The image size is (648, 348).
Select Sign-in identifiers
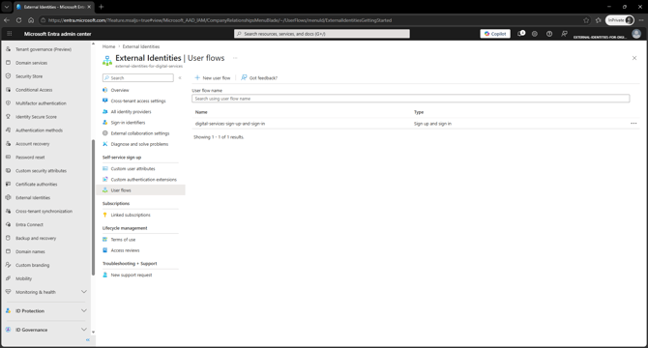128,123
